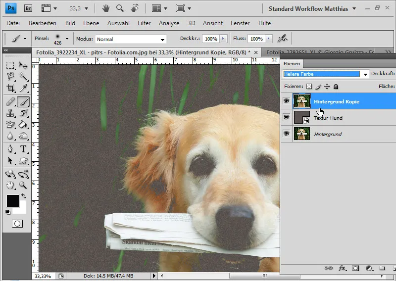This screenshot has height=281, width=396.
Task: Open the zoom level dropdown
Action: (x=86, y=8)
